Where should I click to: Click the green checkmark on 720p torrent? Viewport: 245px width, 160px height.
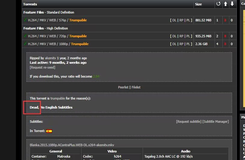pyautogui.click(x=25, y=36)
